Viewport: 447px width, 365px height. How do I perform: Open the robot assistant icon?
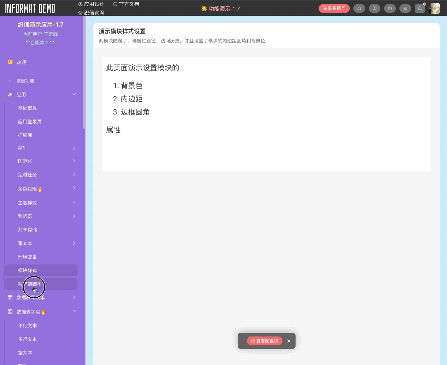point(405,8)
